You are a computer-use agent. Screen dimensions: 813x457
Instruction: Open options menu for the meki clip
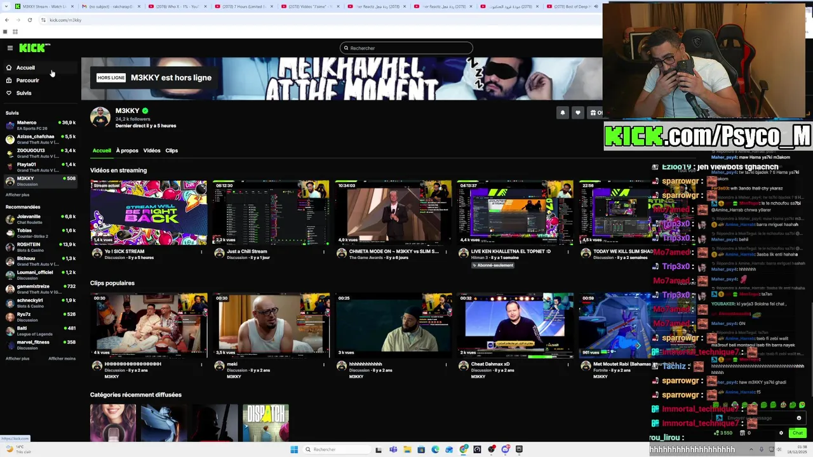pos(323,364)
